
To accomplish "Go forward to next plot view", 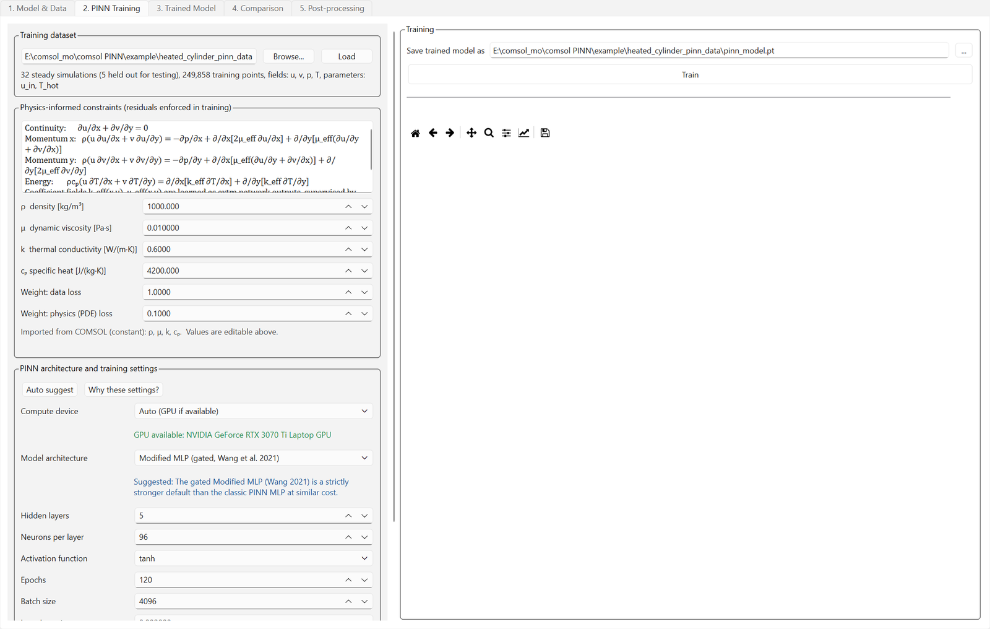I will pos(450,133).
